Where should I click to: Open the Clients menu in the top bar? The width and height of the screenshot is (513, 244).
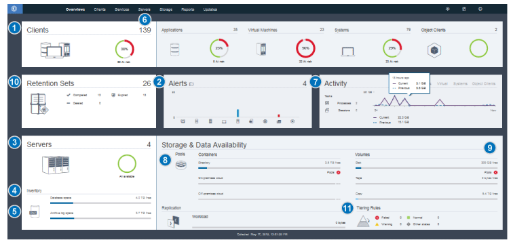point(100,9)
